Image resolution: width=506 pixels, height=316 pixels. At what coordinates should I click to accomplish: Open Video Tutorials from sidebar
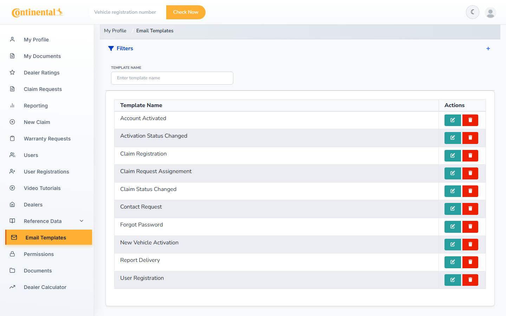tap(47, 188)
